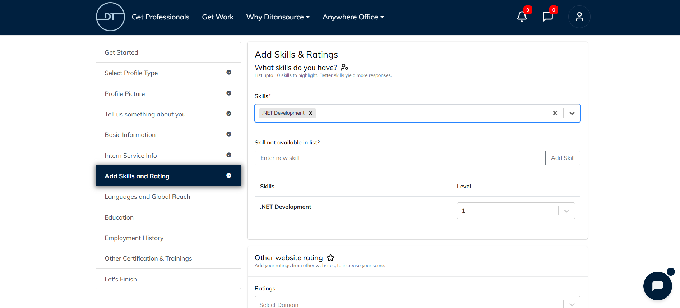
Task: Open the Add Skills and Rating step
Action: coord(168,176)
